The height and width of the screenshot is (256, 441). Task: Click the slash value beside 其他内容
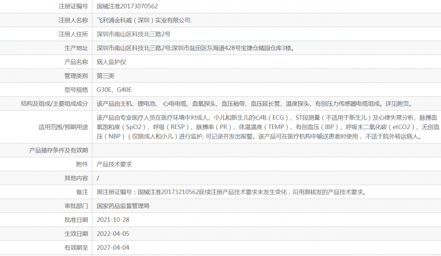[x=98, y=178]
